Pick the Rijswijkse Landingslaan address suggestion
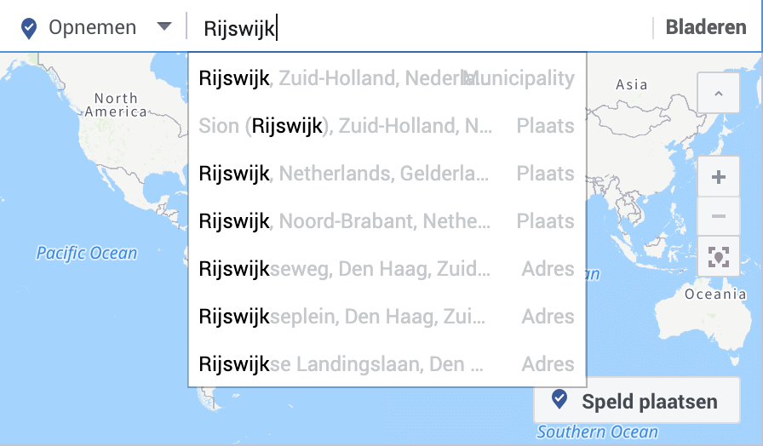Image resolution: width=763 pixels, height=446 pixels. (387, 364)
